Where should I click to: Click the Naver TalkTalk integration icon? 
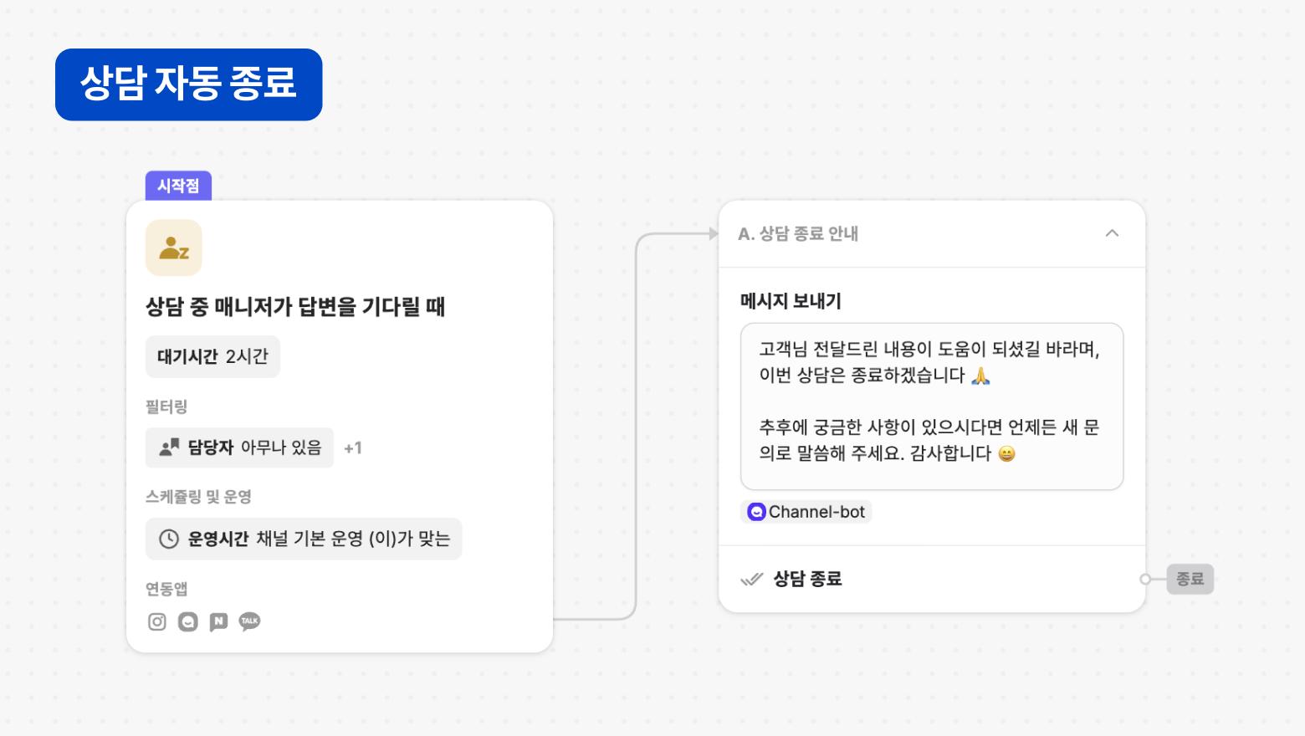pos(218,621)
